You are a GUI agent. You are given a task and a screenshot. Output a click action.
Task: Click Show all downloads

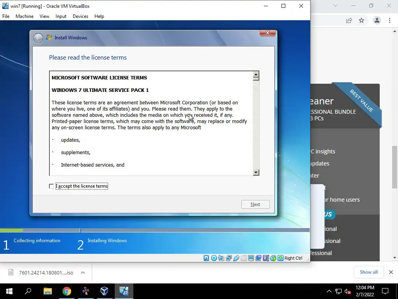368,272
